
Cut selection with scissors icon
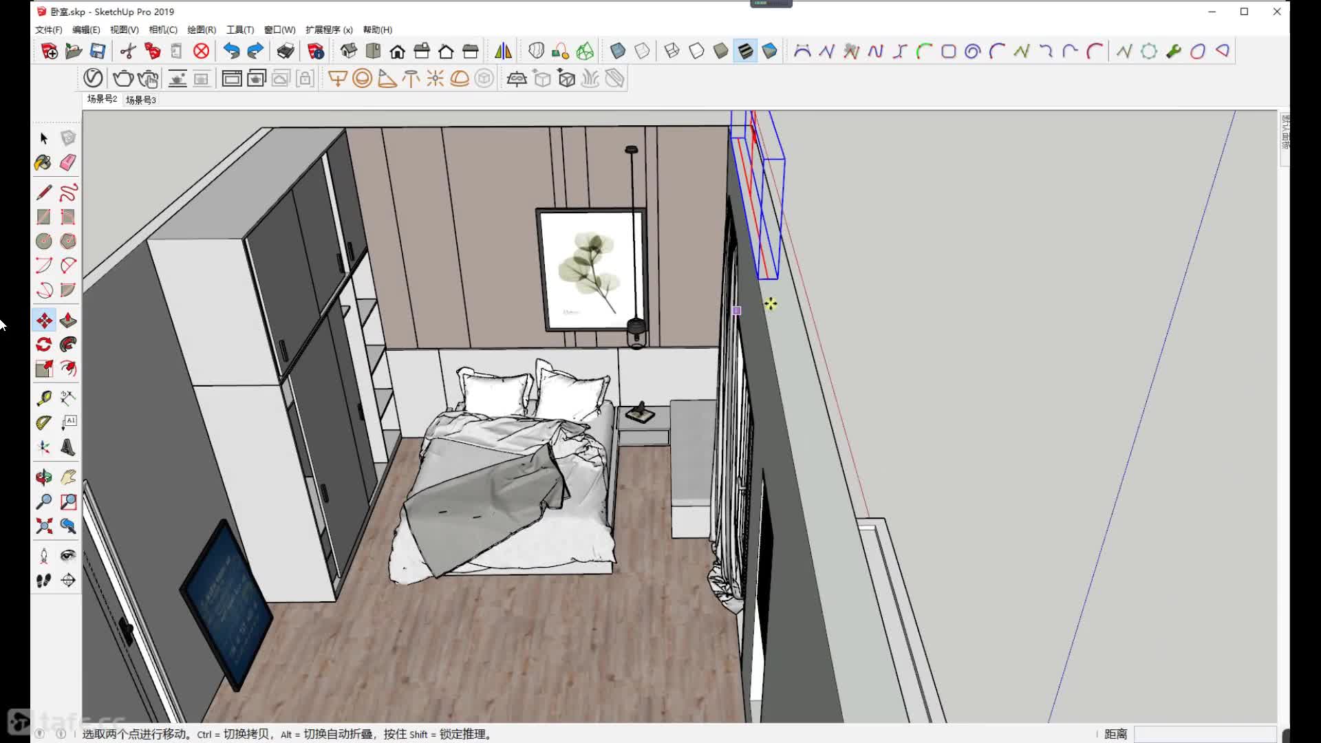(x=128, y=51)
